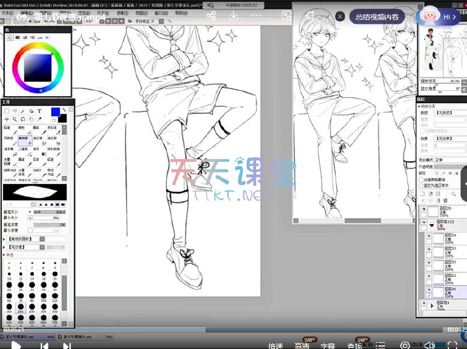This screenshot has height=349, width=467.
Task: Play the video with the play button
Action: [16, 346]
